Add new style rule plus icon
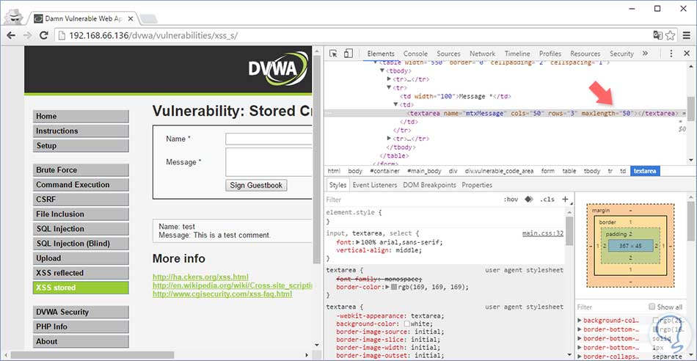This screenshot has height=361, width=697. pos(565,199)
